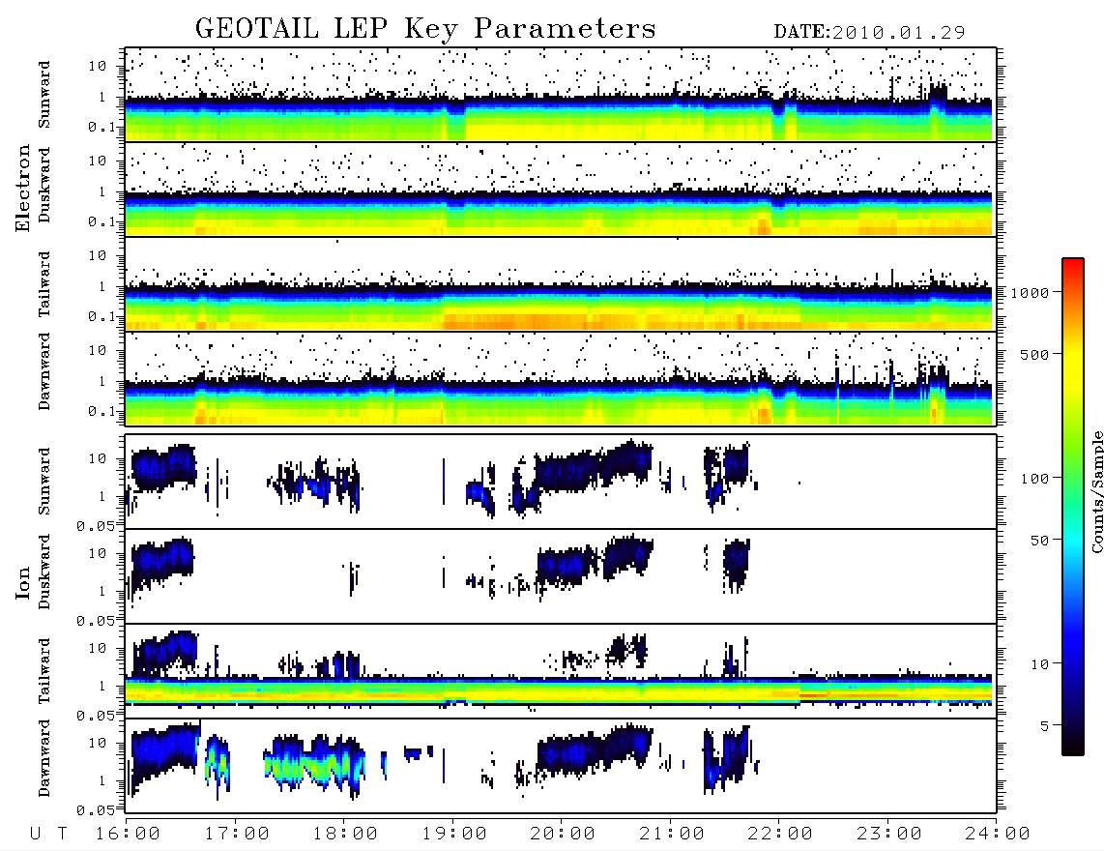Screen dimensions: 1104x851
Task: Click the Ion "Tailward" panel label
Action: coord(44,671)
